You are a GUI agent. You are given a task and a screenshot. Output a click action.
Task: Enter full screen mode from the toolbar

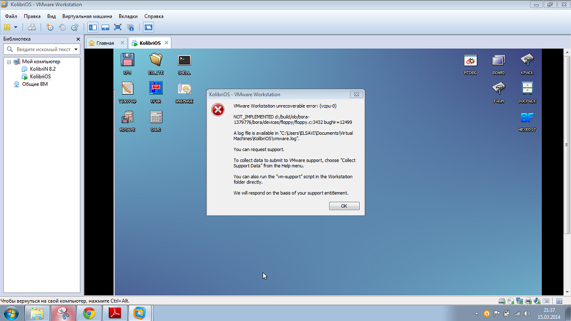tap(118, 27)
